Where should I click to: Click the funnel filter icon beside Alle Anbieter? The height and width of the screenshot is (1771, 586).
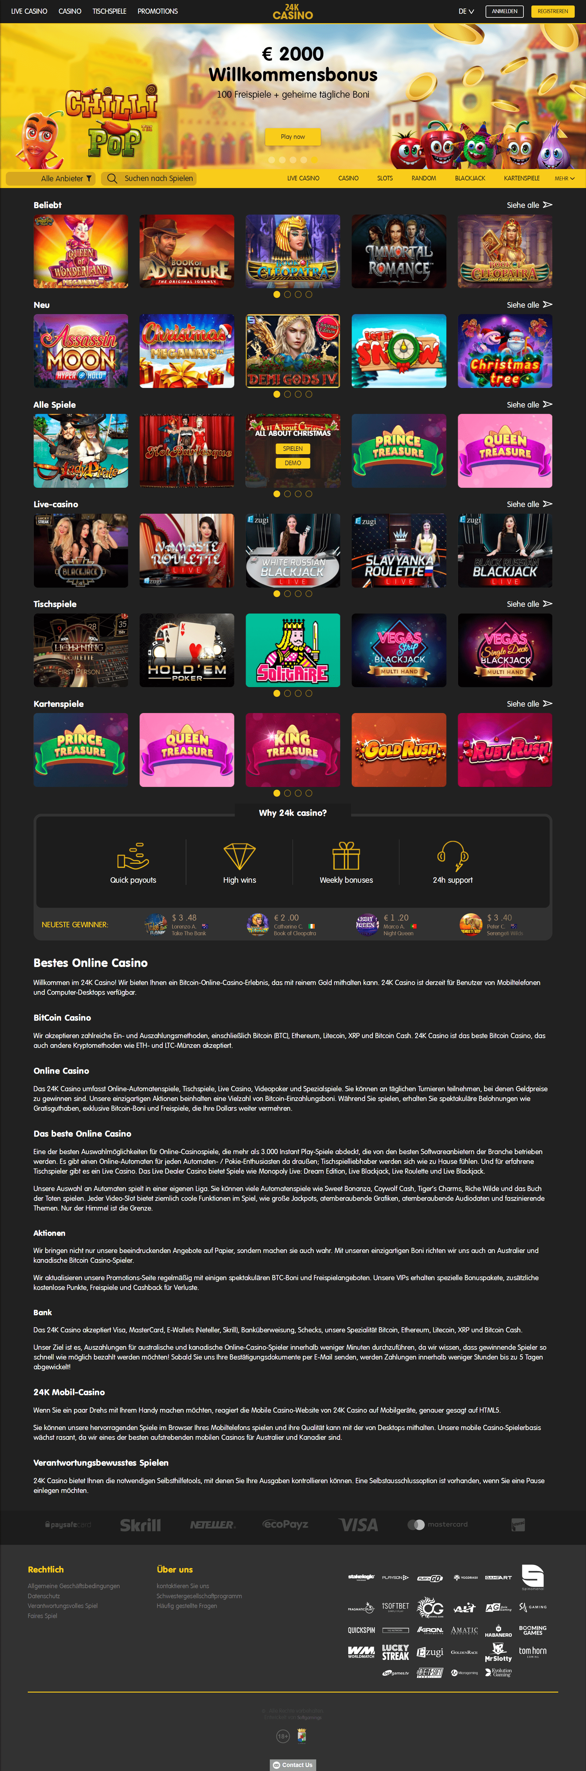click(89, 178)
